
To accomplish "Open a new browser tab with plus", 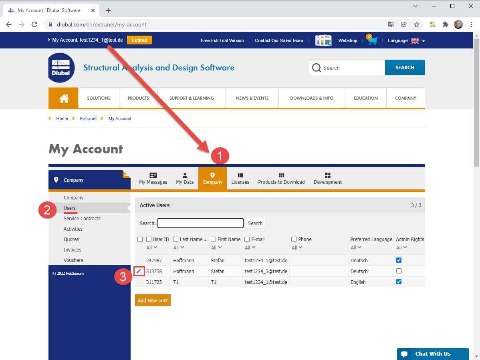I will point(108,10).
